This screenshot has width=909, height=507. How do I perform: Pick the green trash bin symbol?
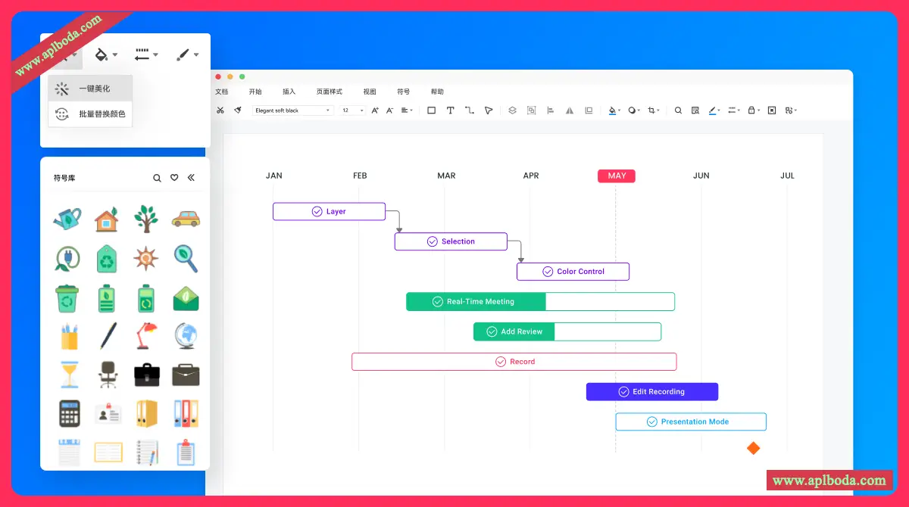pos(68,298)
